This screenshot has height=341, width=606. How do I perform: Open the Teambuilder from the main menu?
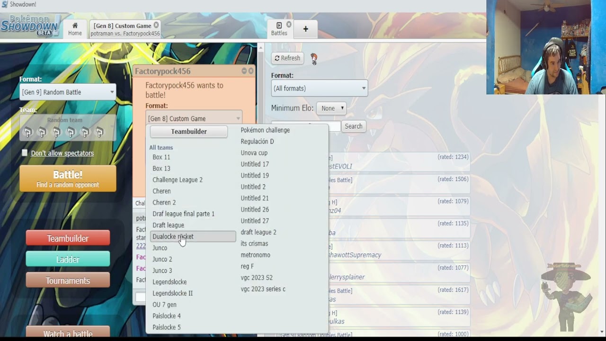(68, 238)
